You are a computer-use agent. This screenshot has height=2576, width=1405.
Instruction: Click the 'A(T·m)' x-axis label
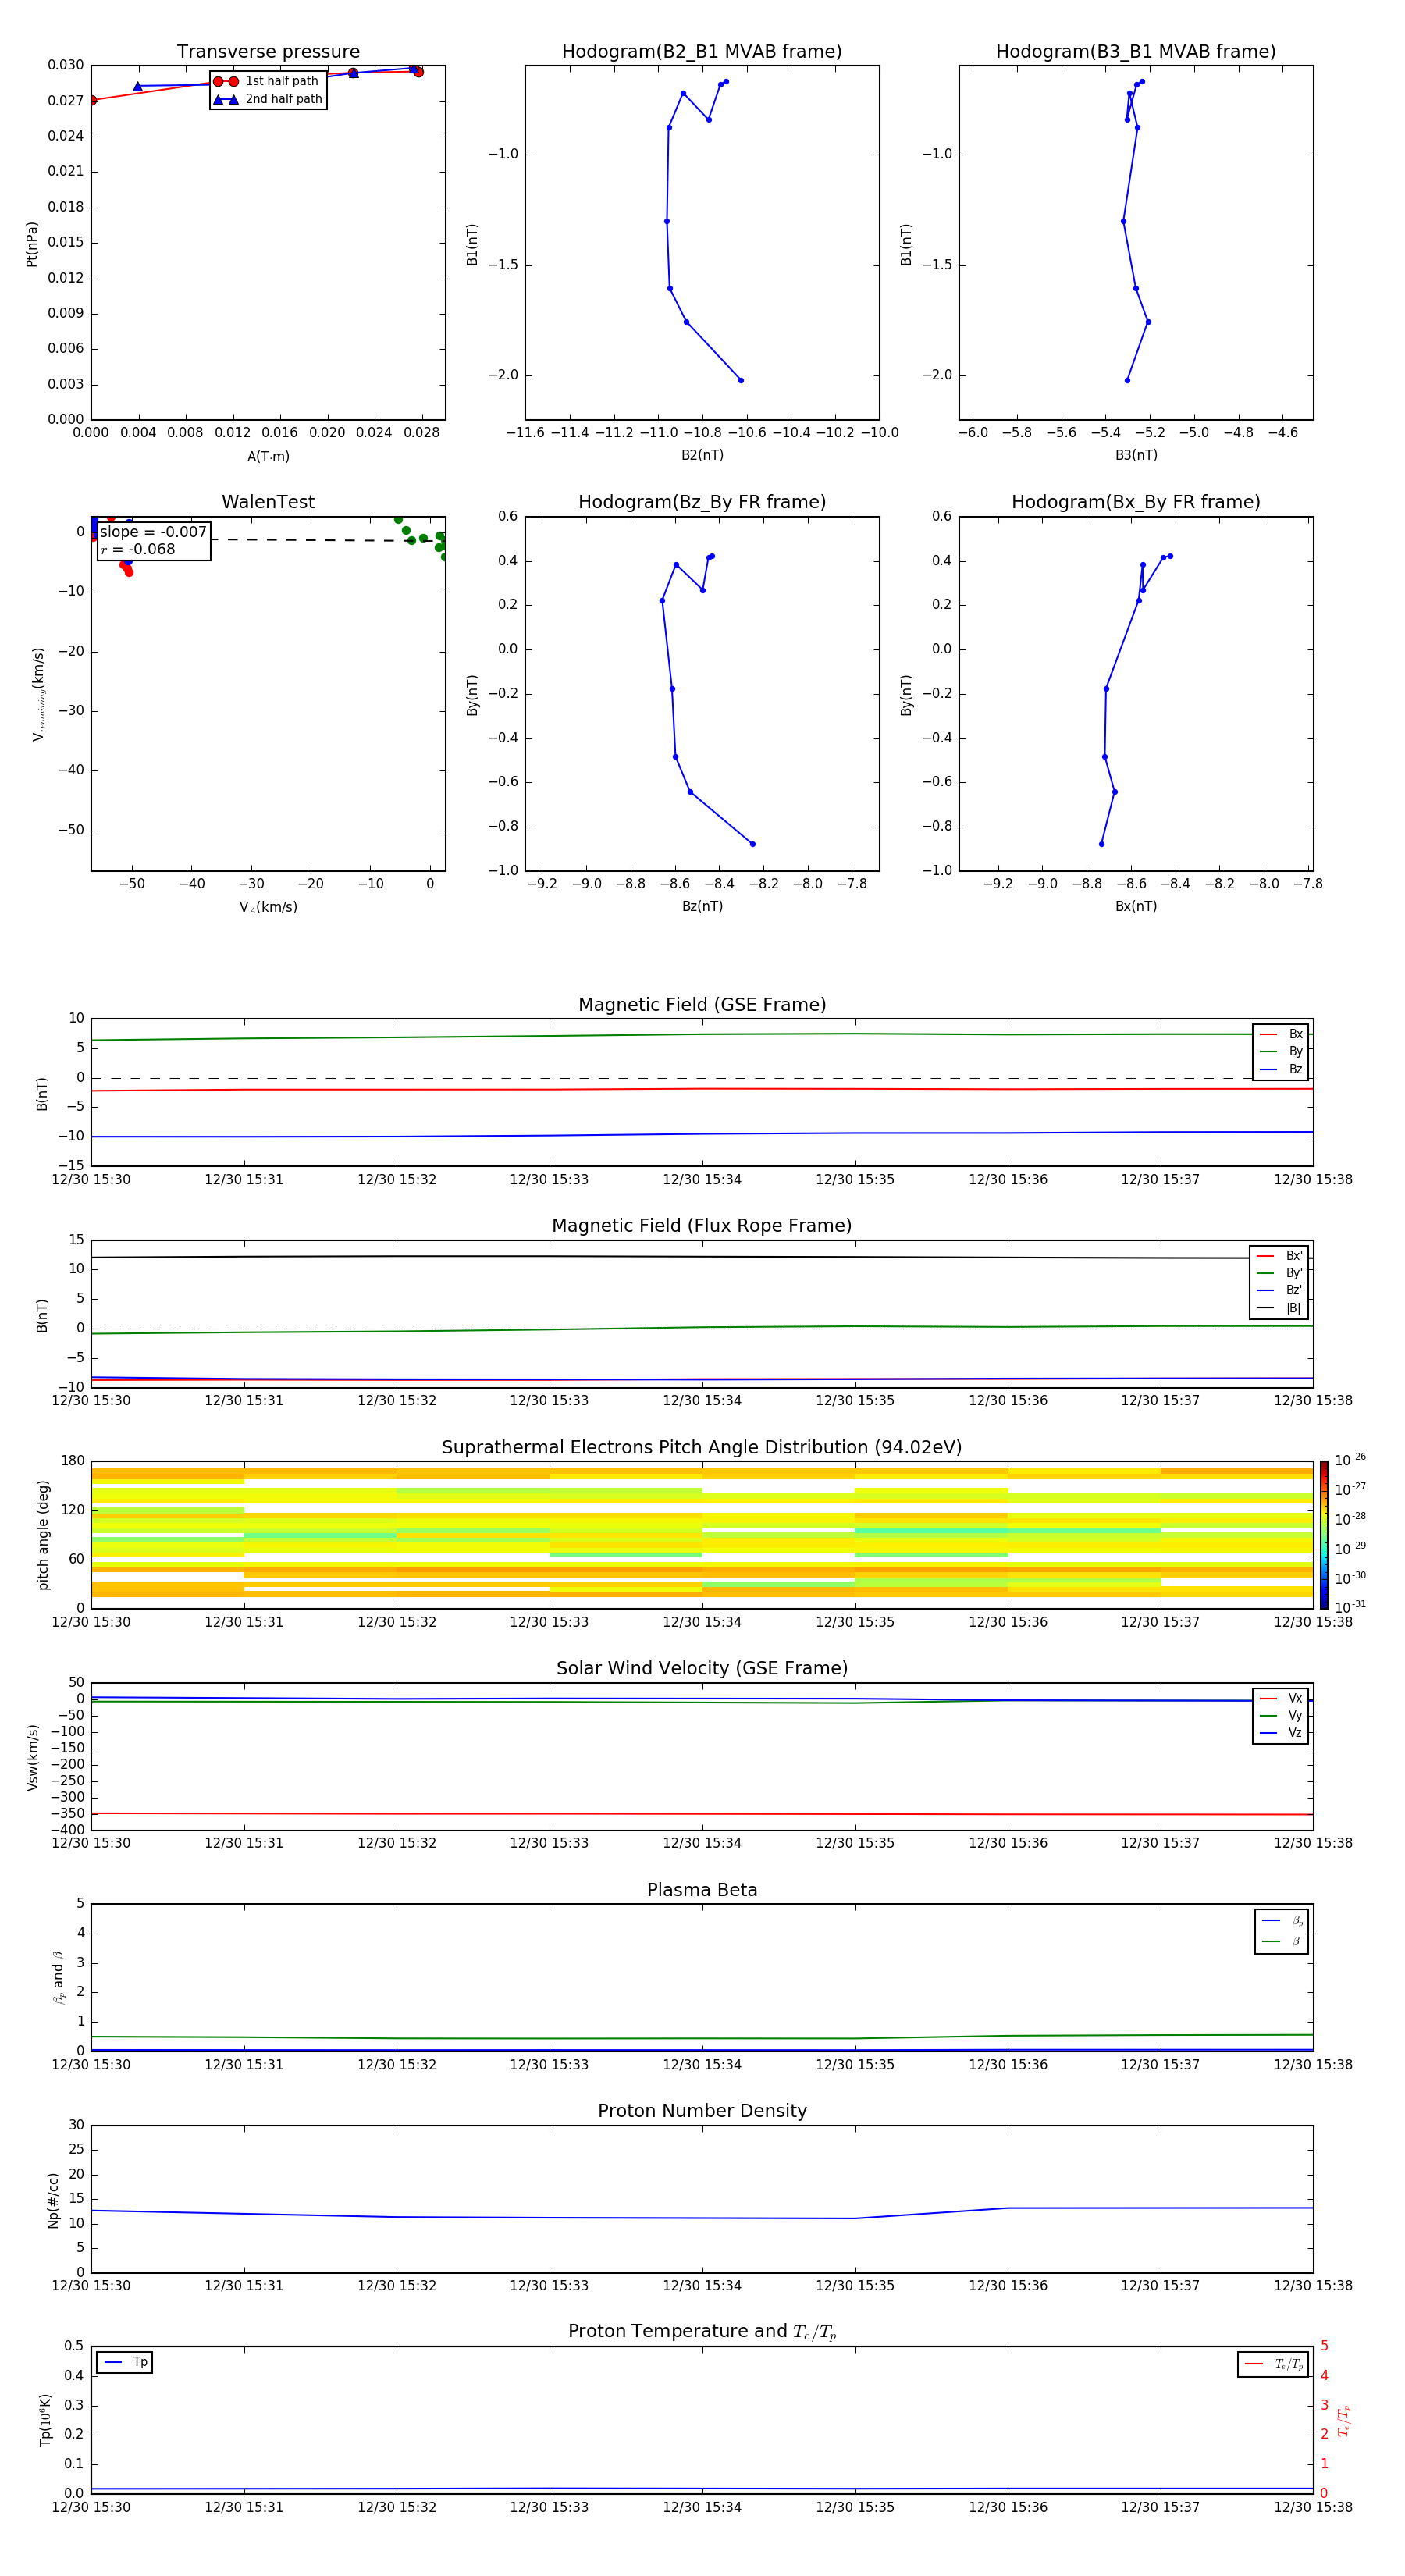click(x=268, y=457)
